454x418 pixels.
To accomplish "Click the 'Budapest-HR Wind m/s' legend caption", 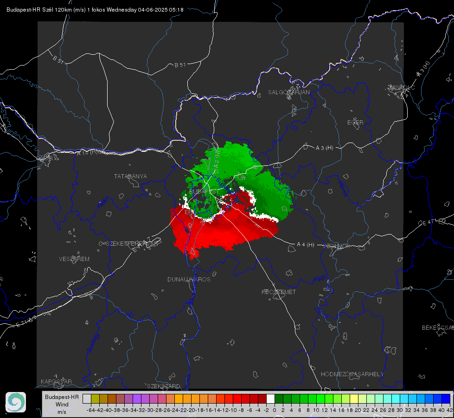I will coord(62,404).
